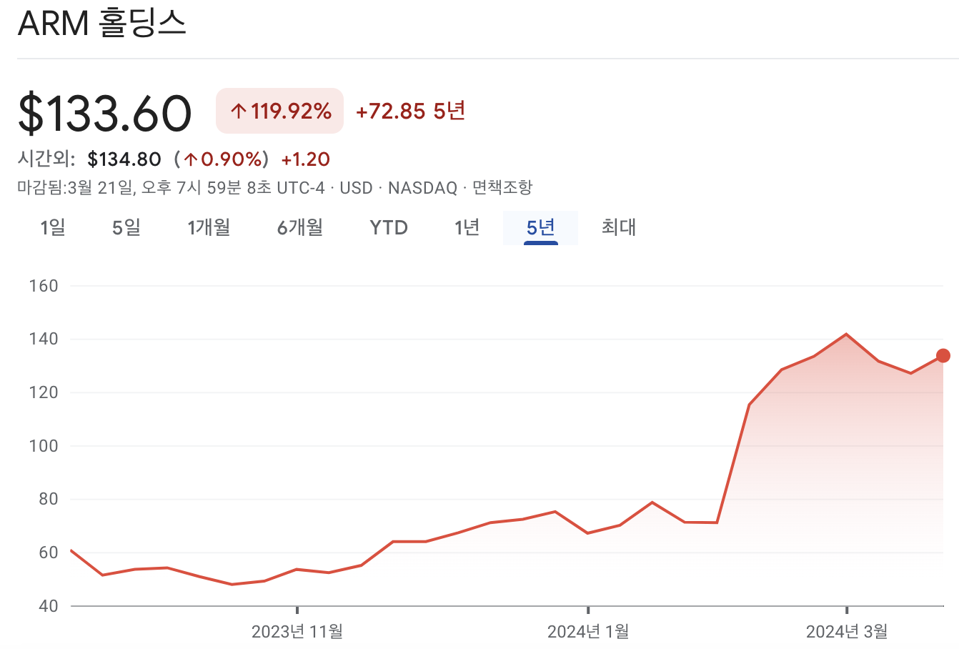Select the 1년 time period
The height and width of the screenshot is (649, 959).
pos(465,227)
